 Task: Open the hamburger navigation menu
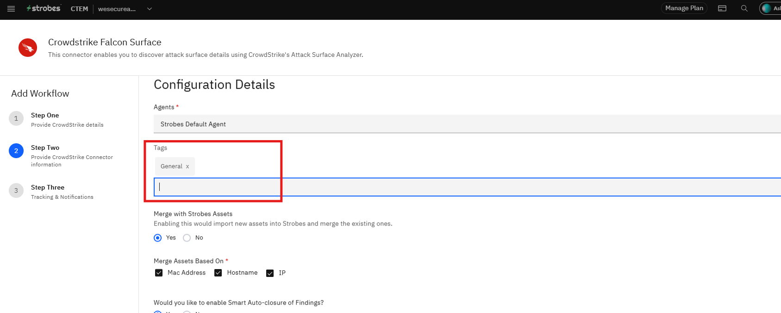(11, 9)
